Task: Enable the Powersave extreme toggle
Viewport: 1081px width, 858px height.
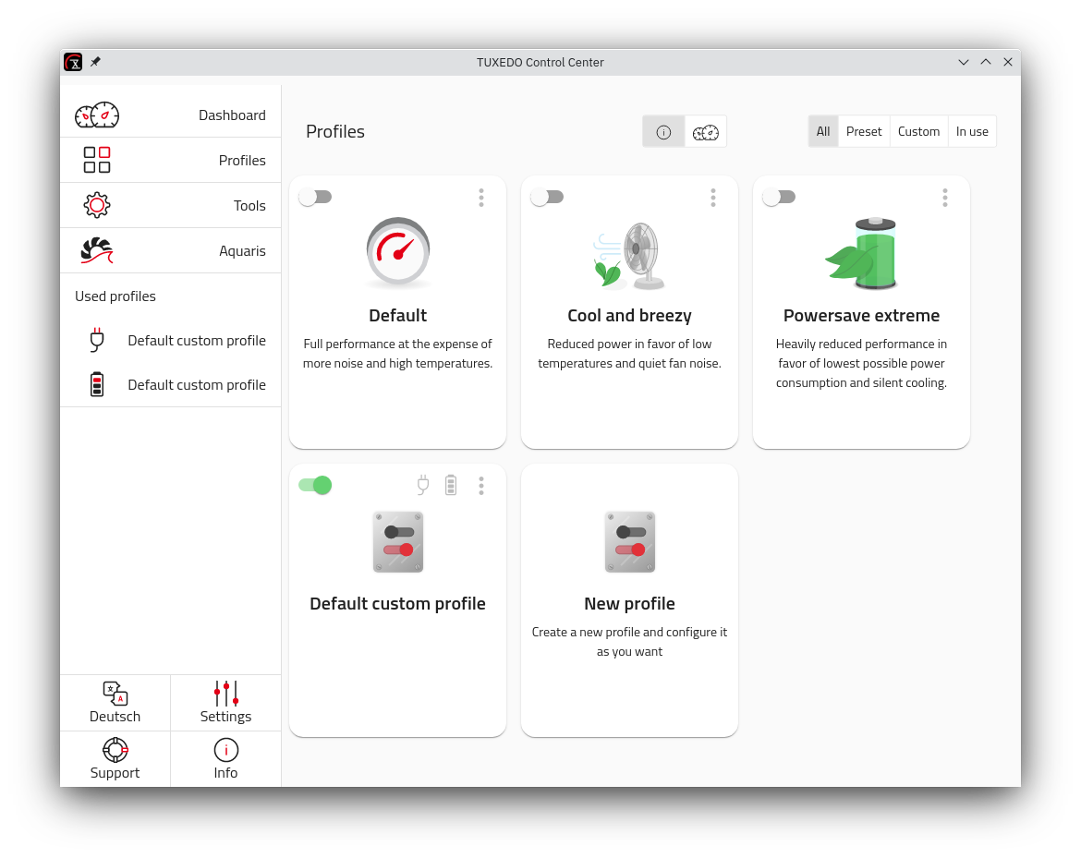Action: pos(779,197)
